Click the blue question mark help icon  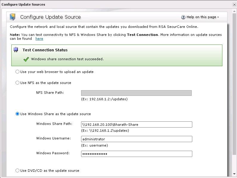183,17
